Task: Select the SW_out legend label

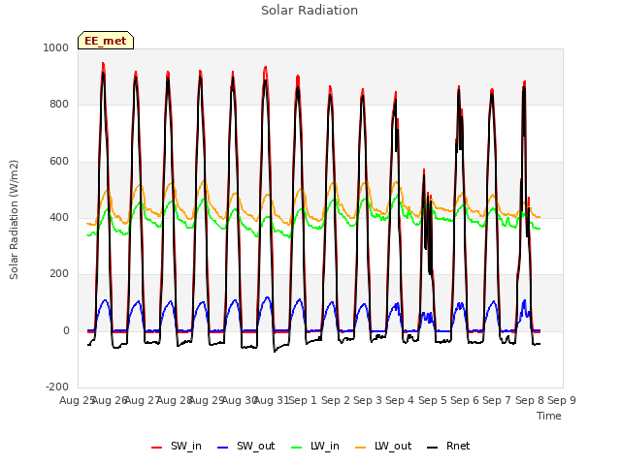Action: [255, 446]
